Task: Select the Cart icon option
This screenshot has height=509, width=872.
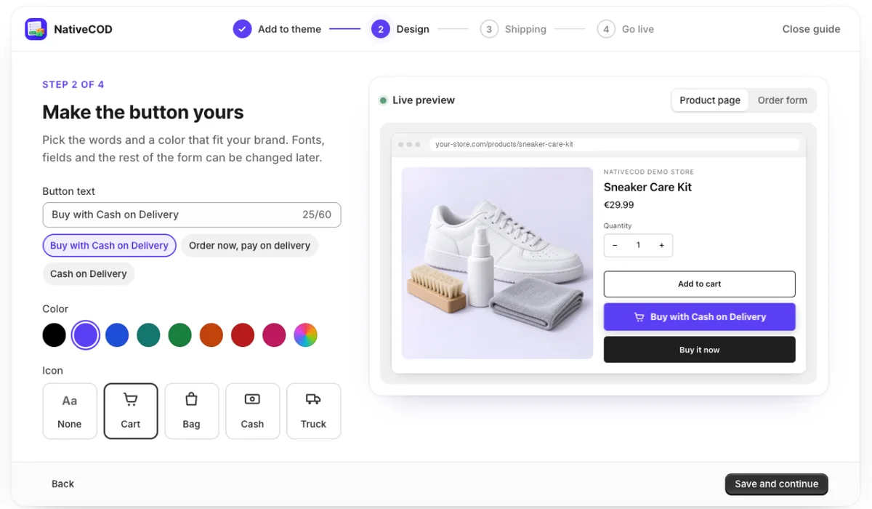Action: (131, 412)
